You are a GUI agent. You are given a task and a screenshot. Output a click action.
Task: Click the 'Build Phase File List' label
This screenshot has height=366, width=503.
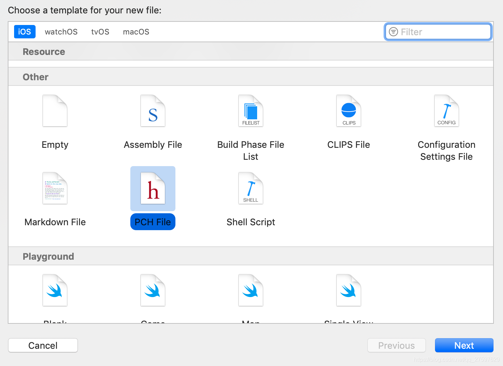tap(251, 151)
